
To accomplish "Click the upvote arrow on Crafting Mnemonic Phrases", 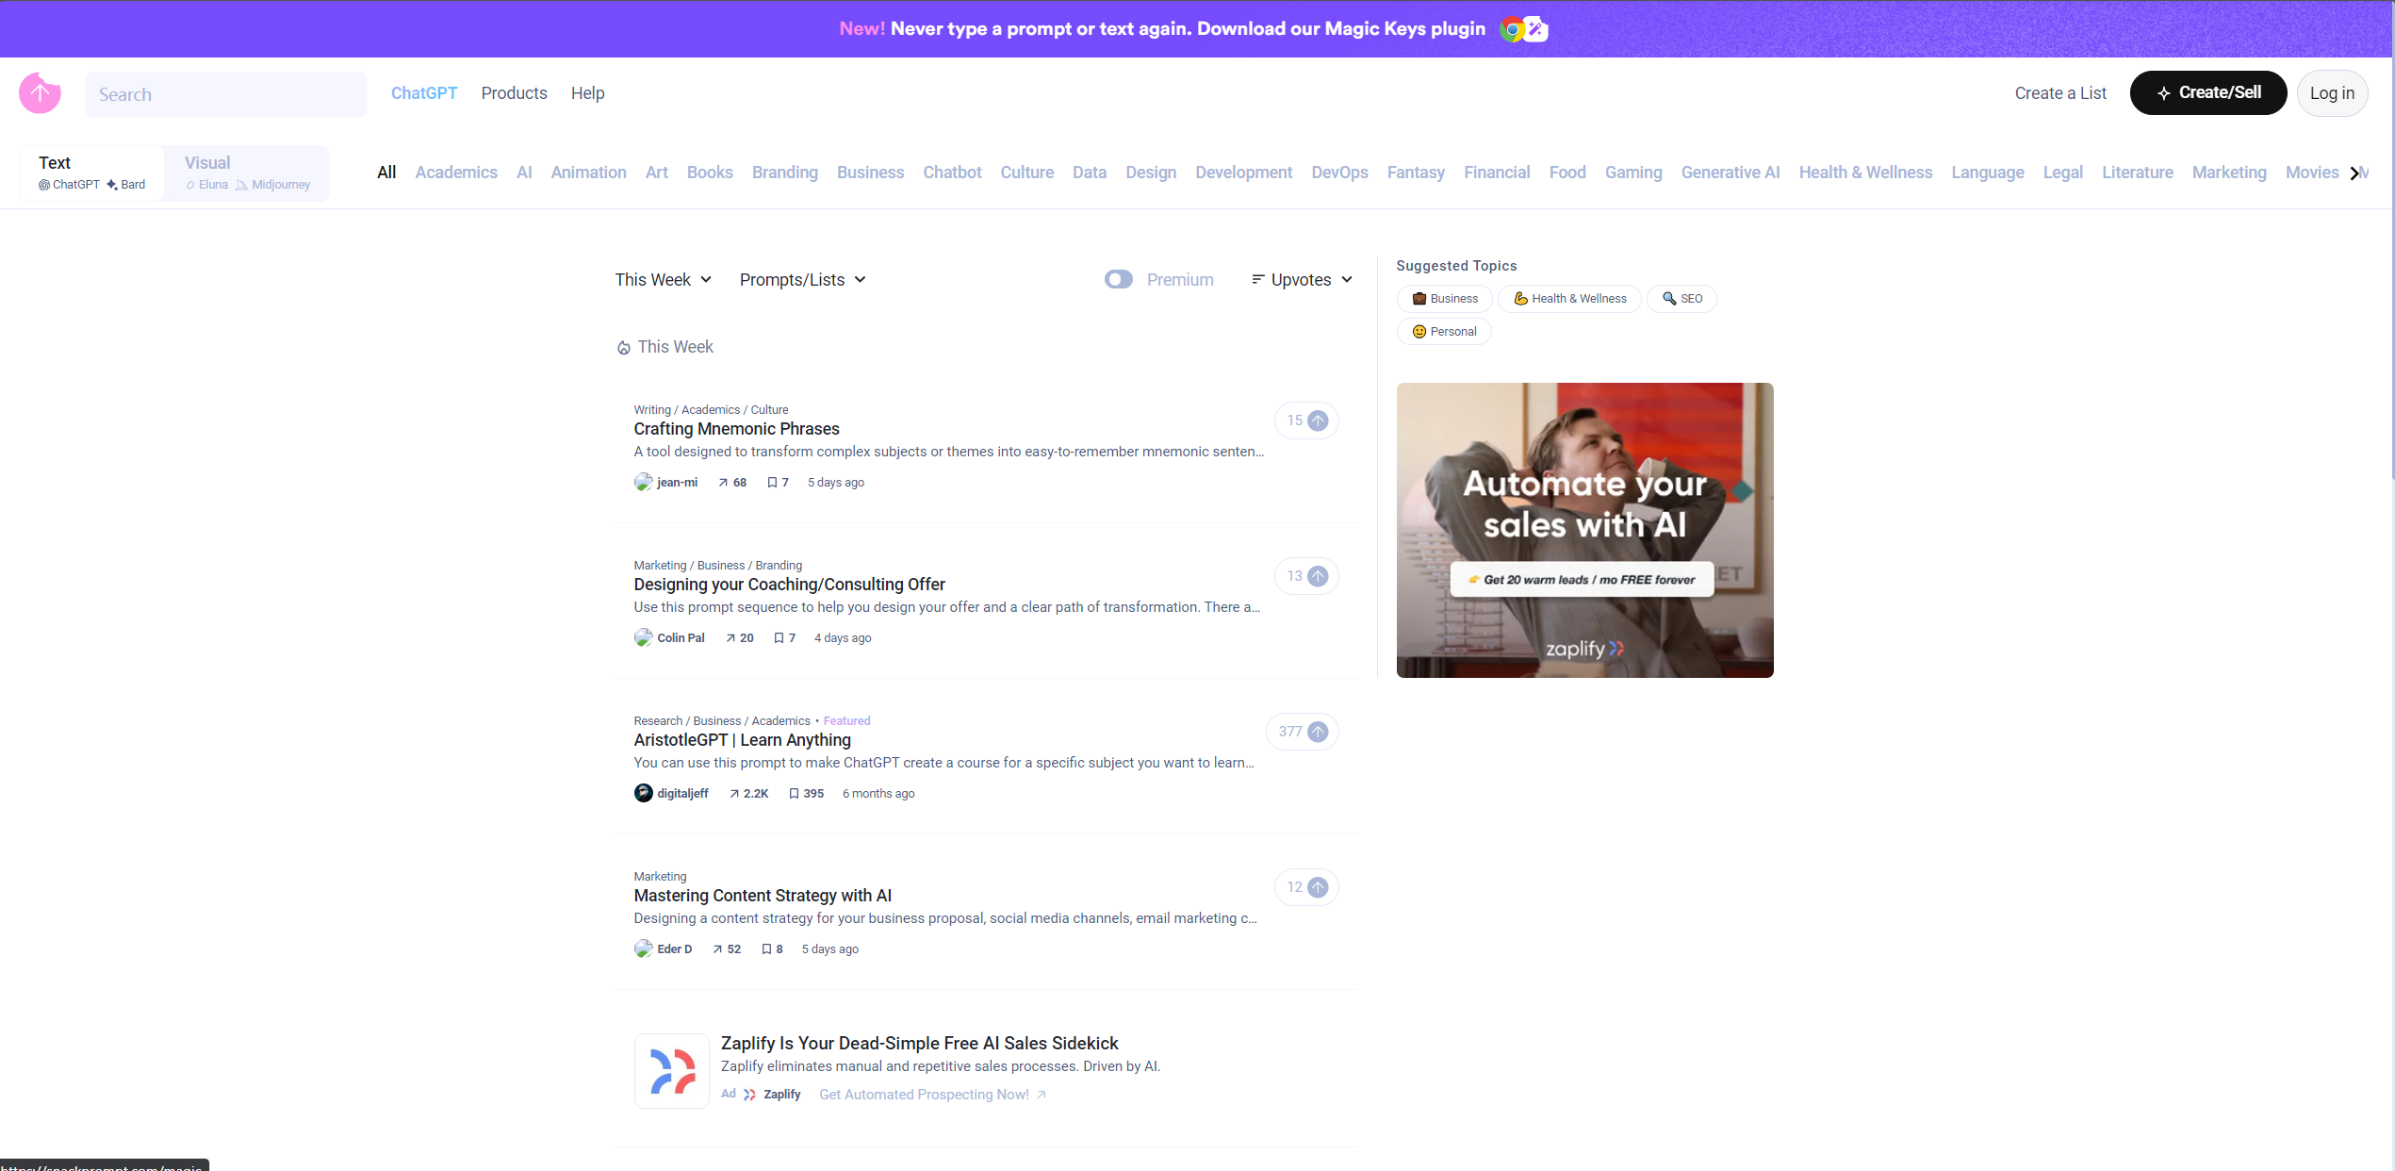I will pyautogui.click(x=1319, y=421).
